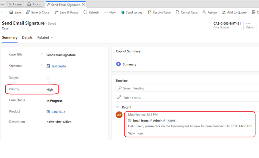Open the hamburger site map menu

[x=2, y=4]
